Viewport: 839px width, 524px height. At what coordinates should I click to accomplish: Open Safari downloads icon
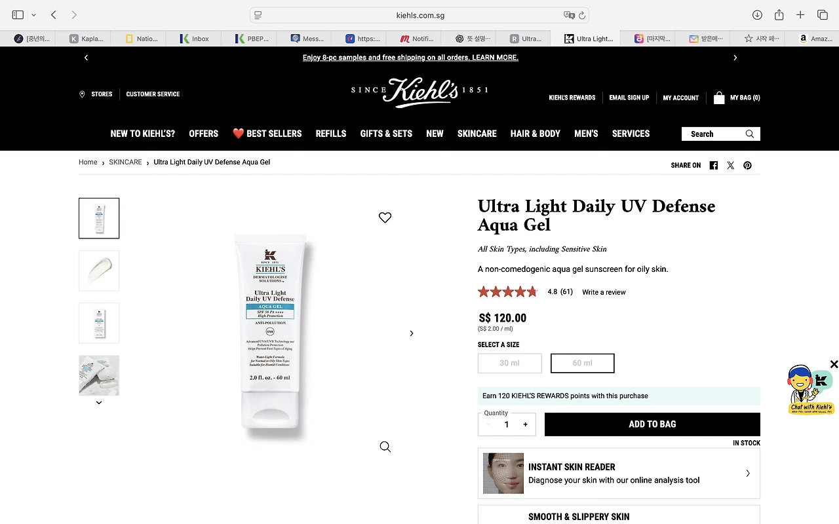(x=757, y=15)
